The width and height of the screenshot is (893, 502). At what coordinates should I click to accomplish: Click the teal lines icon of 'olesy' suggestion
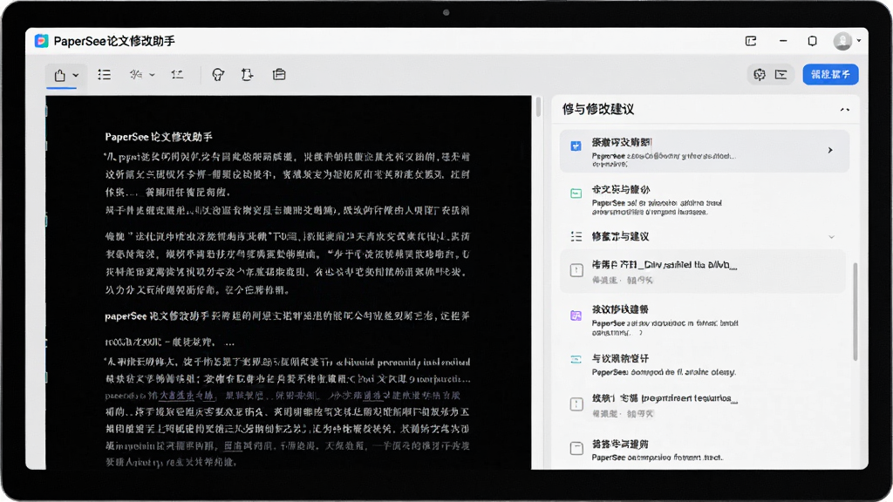coord(576,360)
